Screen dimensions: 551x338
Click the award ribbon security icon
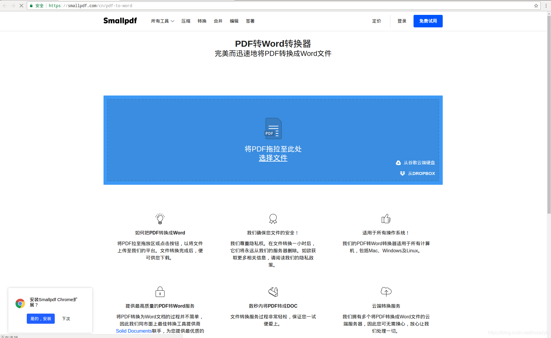coord(273,219)
